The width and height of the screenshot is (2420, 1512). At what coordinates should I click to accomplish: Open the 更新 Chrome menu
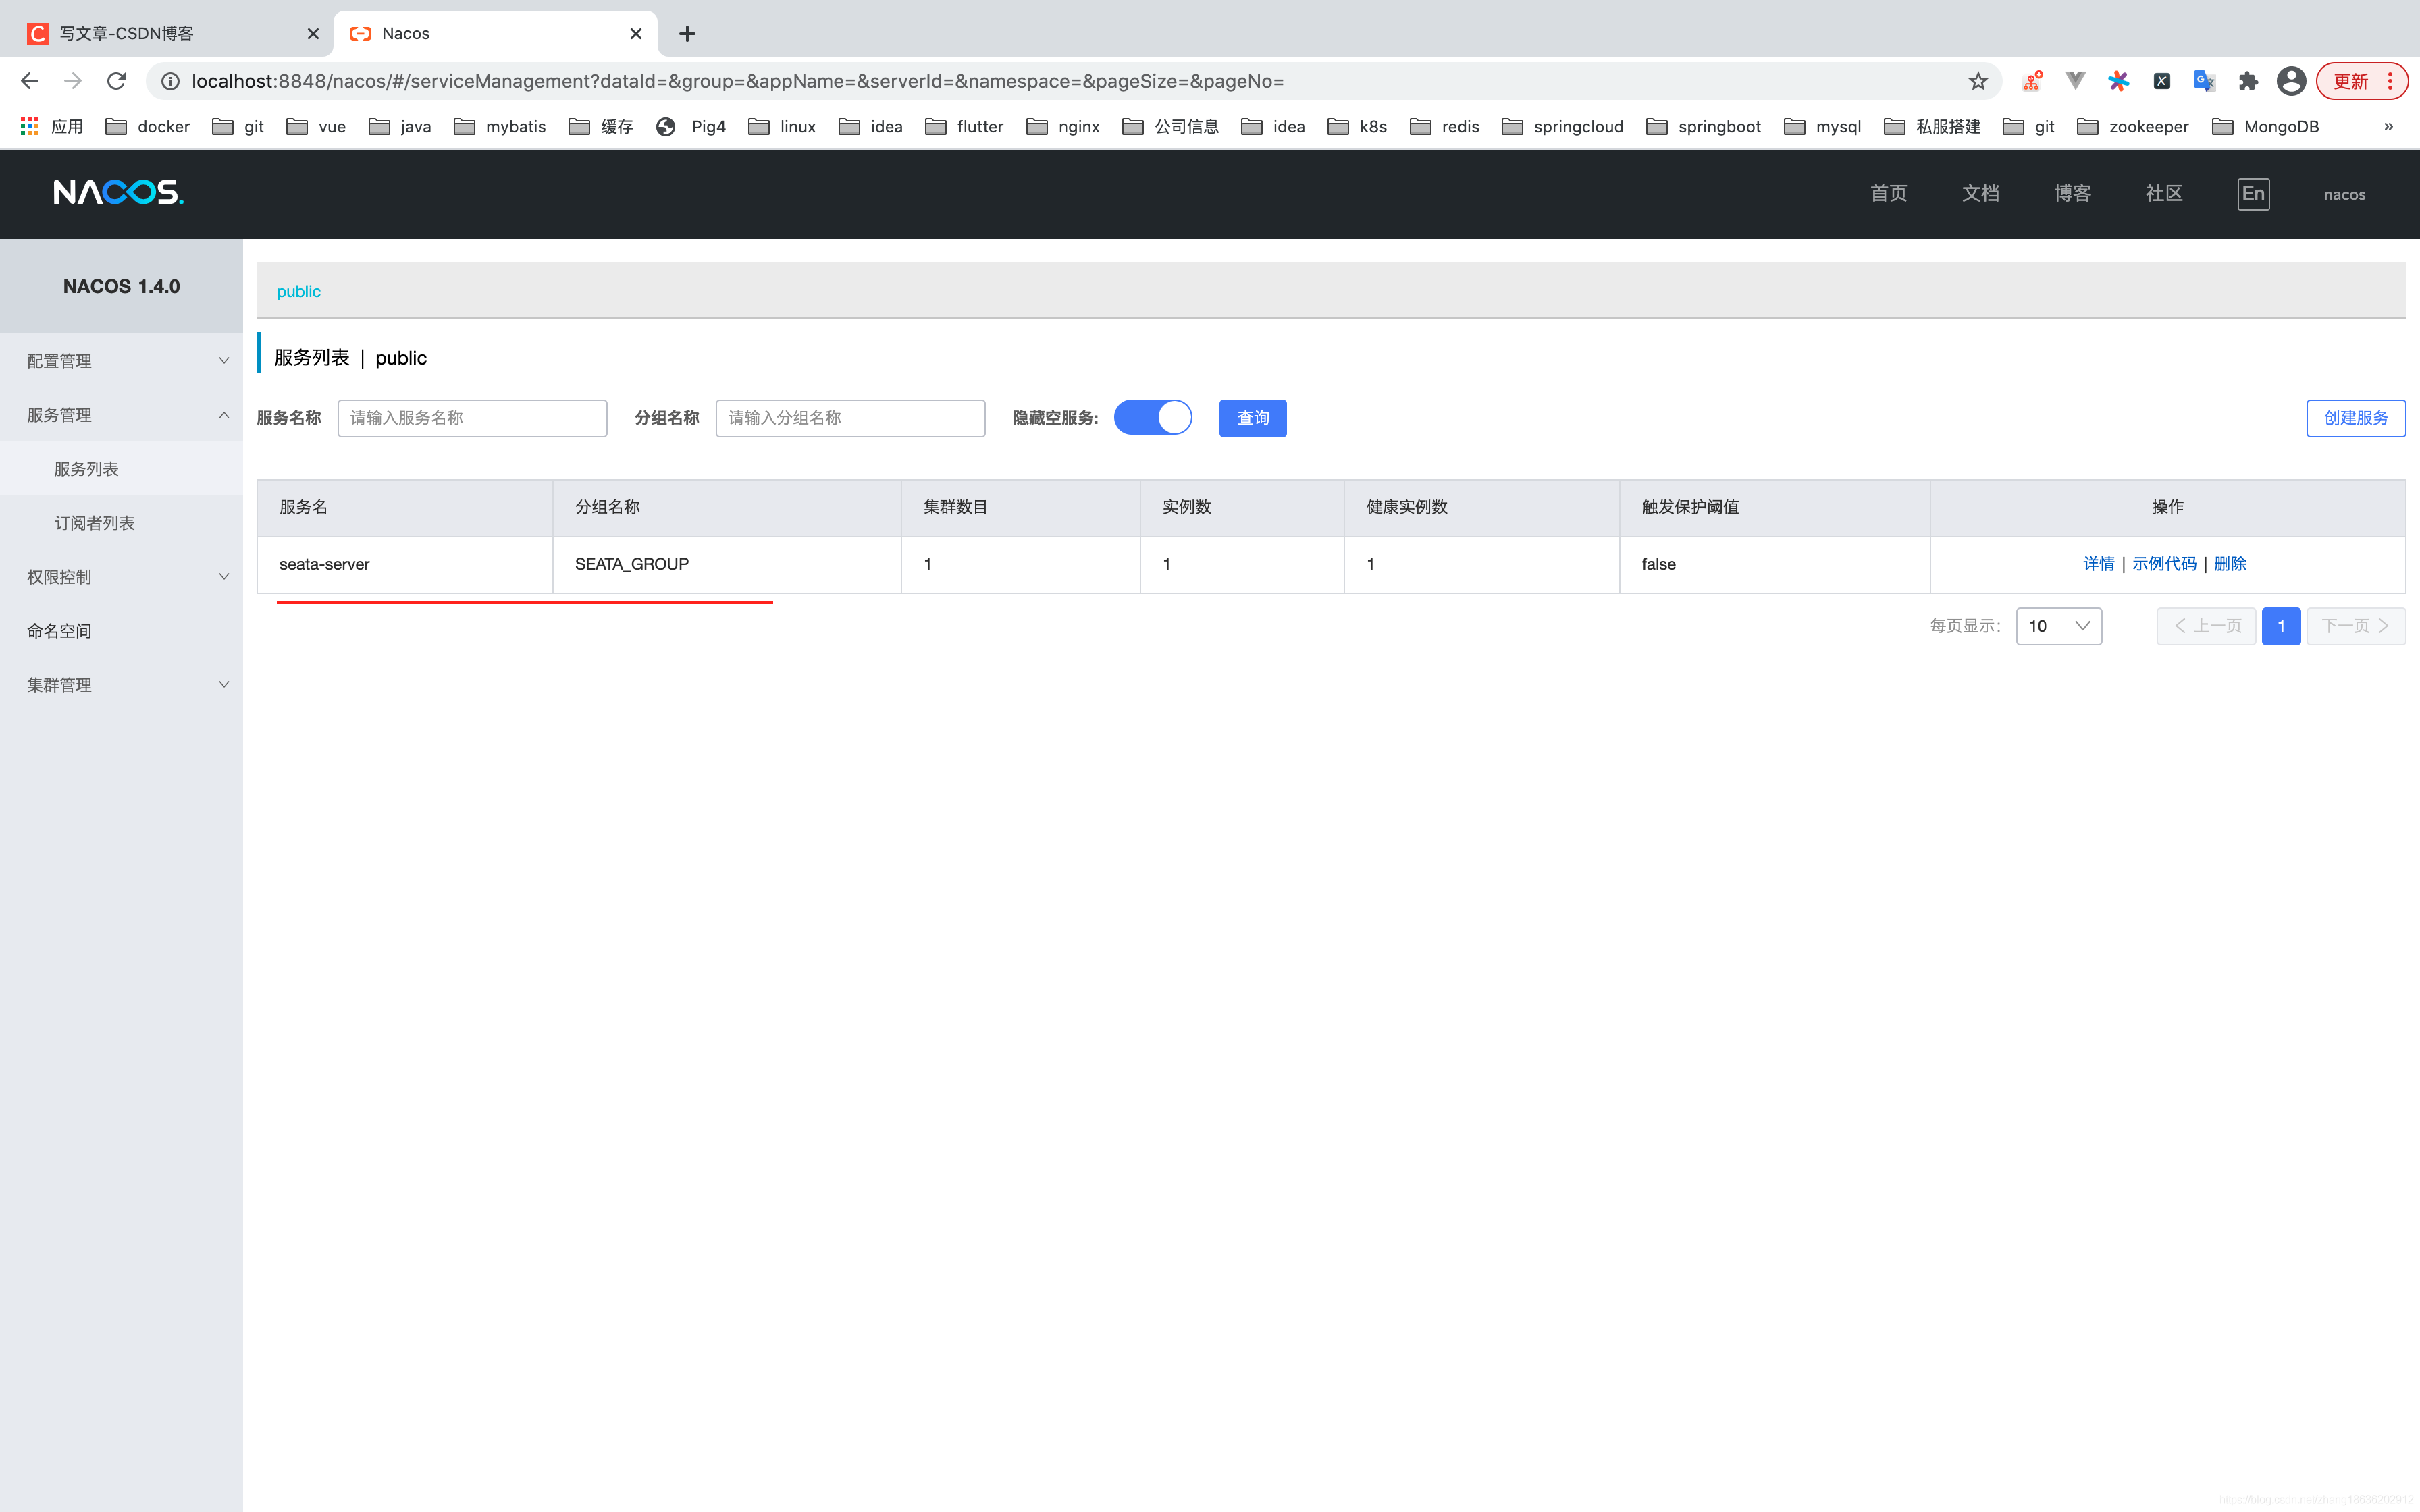point(2362,81)
